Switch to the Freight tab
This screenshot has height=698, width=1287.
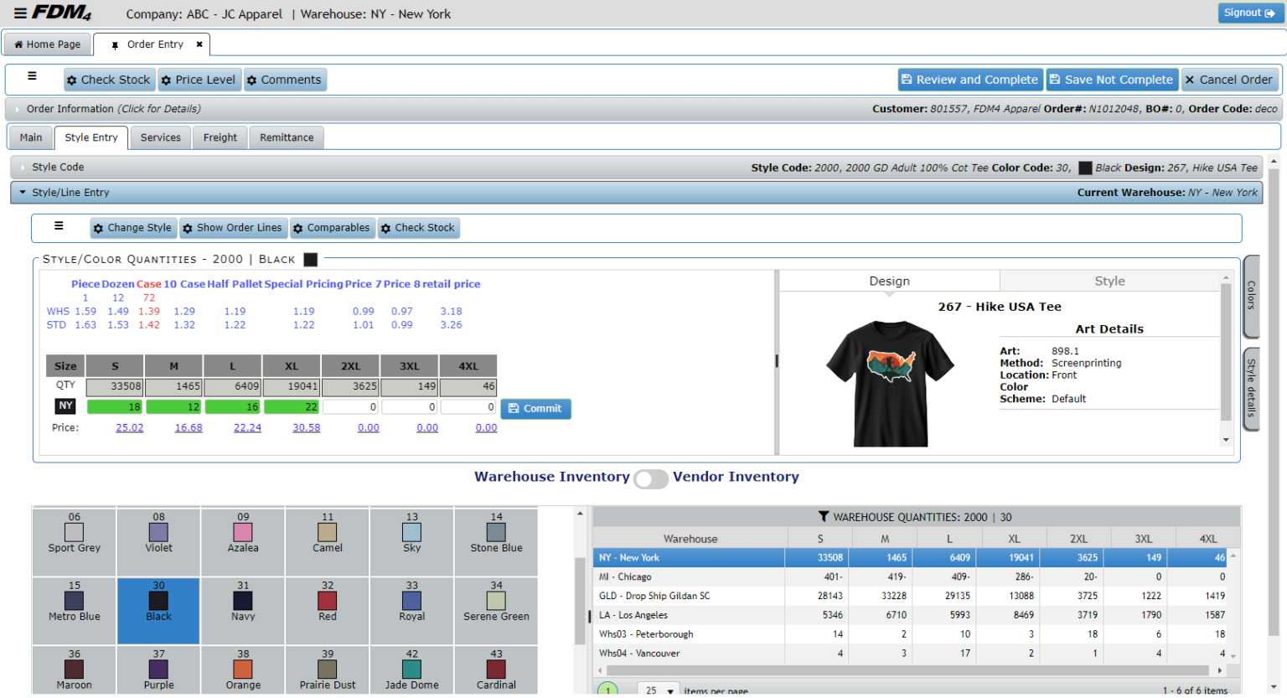tap(220, 137)
